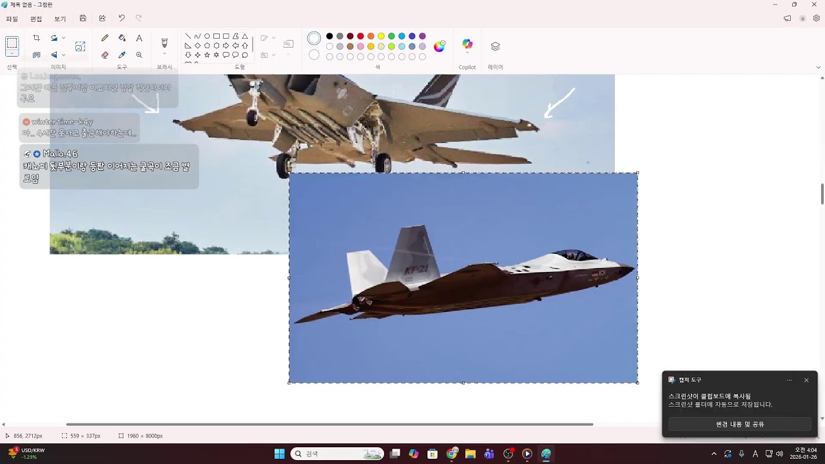This screenshot has width=825, height=464.
Task: Open Paint settings gear
Action: pos(816,19)
